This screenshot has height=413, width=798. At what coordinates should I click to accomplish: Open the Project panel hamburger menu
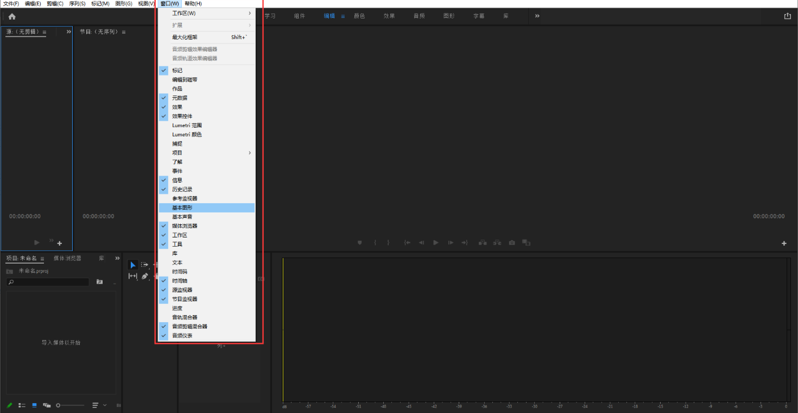(42, 259)
